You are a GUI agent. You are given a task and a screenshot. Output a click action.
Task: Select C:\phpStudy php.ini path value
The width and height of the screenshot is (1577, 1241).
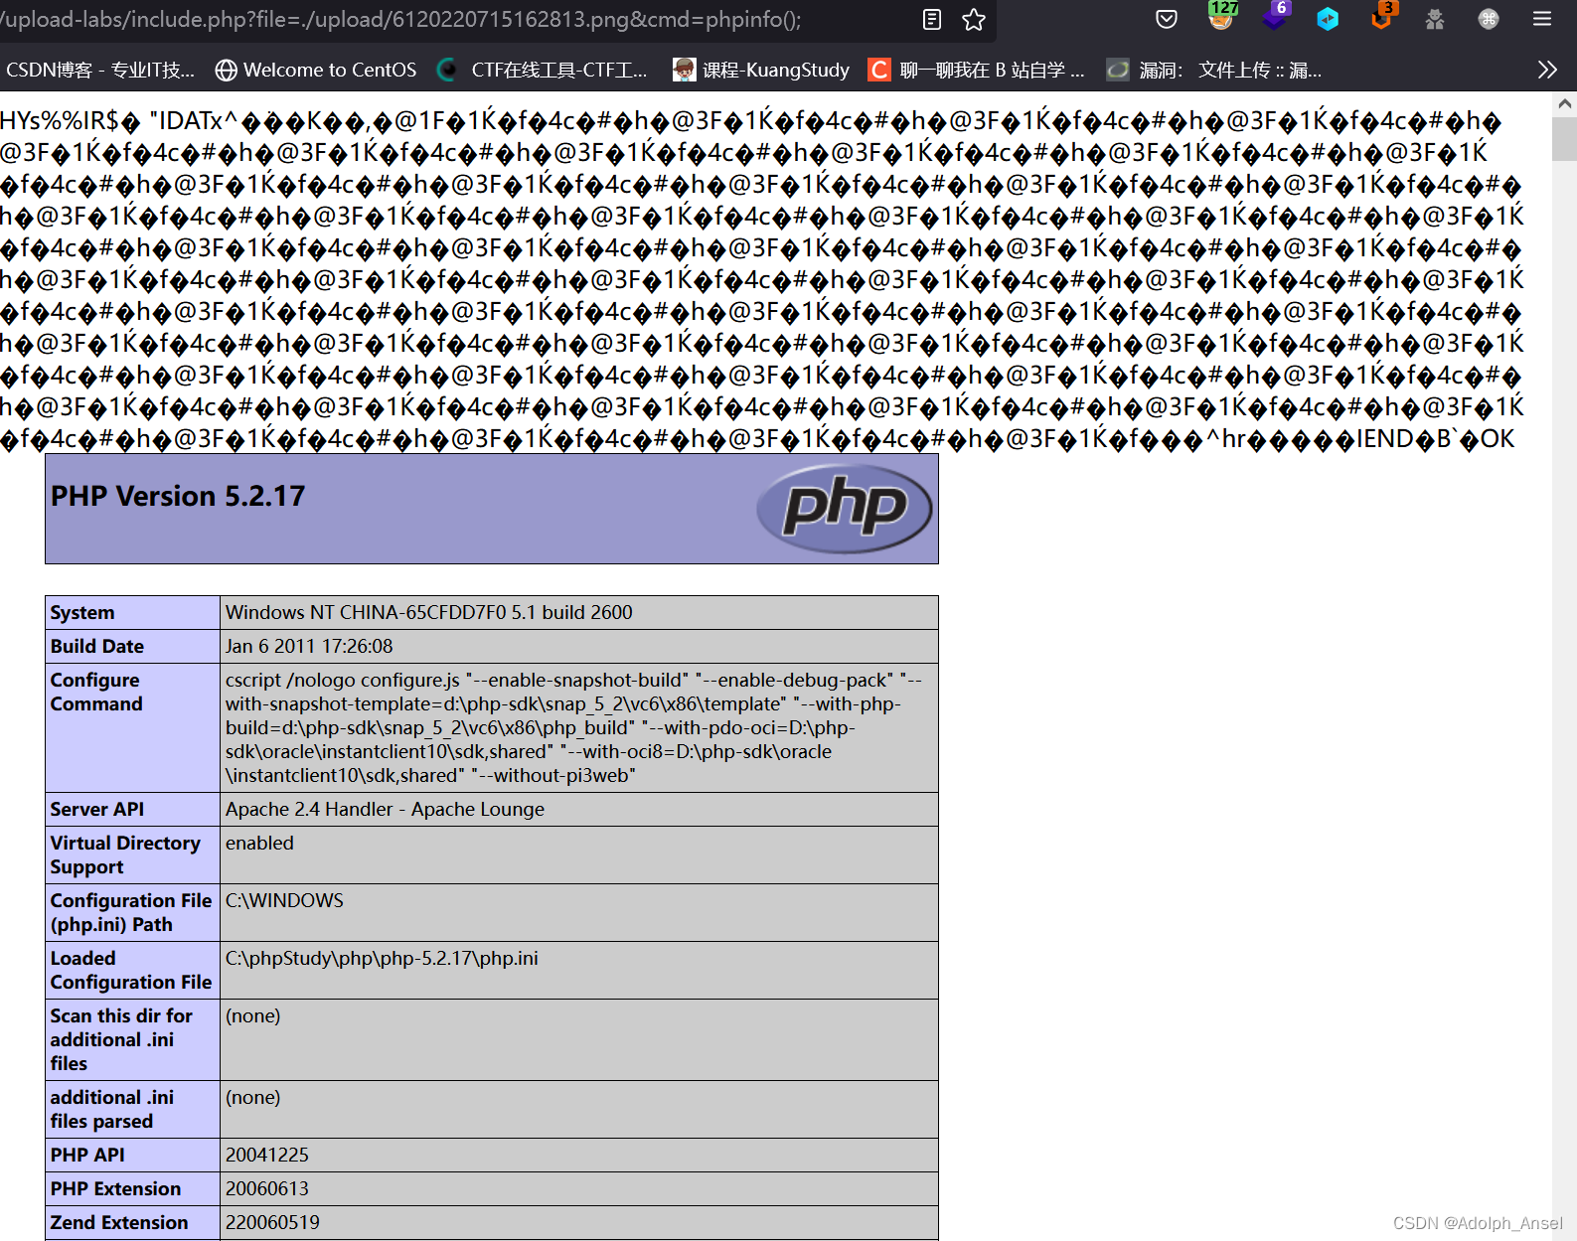[382, 958]
